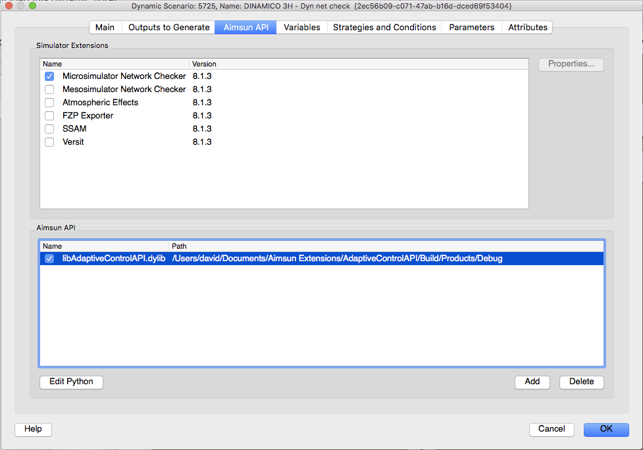Enable the Mesosimulator Network Checker extension
The image size is (643, 450).
coord(49,89)
